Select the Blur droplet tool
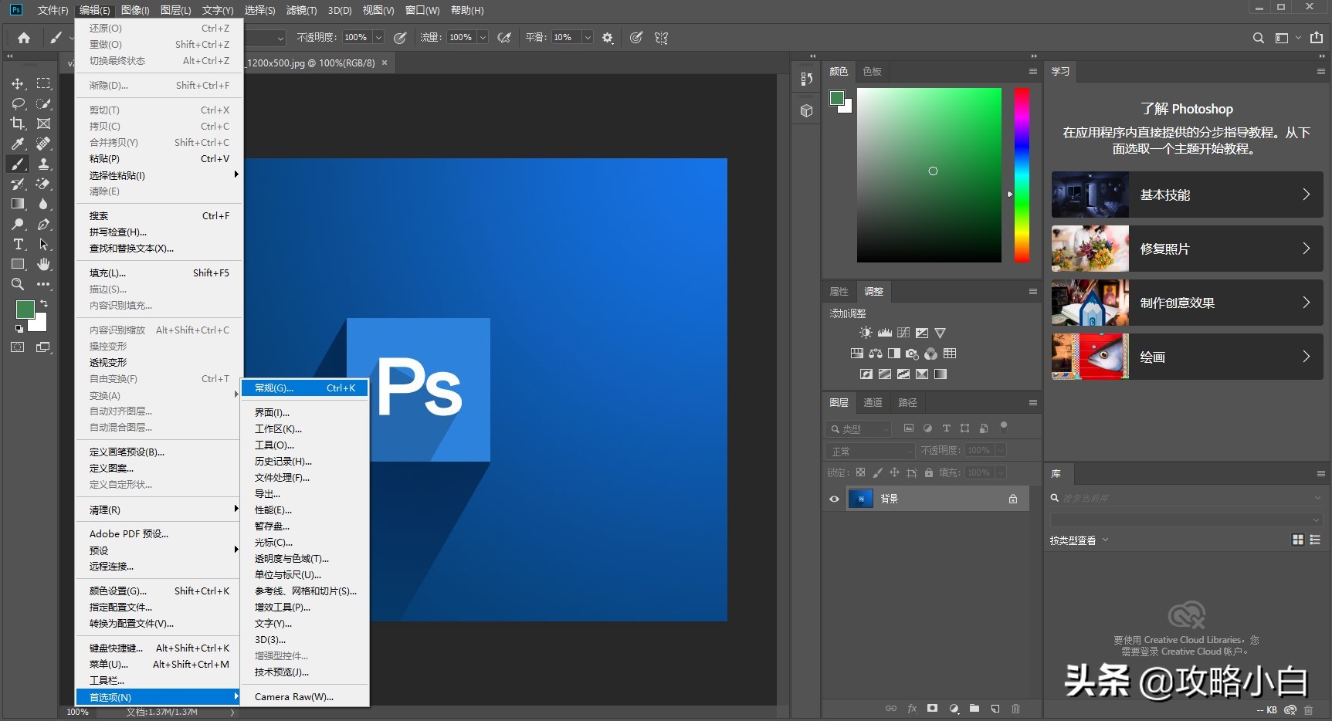Viewport: 1332px width, 721px height. 44,204
